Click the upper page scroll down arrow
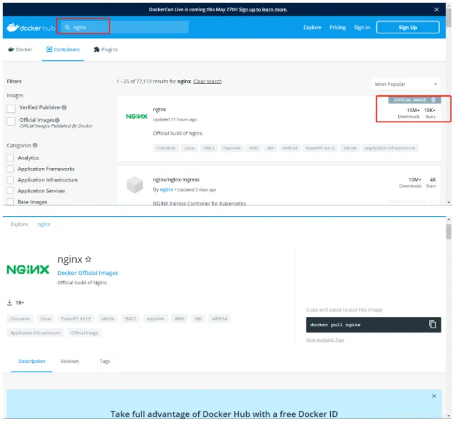Screen dimensions: 461x425 click(448, 202)
